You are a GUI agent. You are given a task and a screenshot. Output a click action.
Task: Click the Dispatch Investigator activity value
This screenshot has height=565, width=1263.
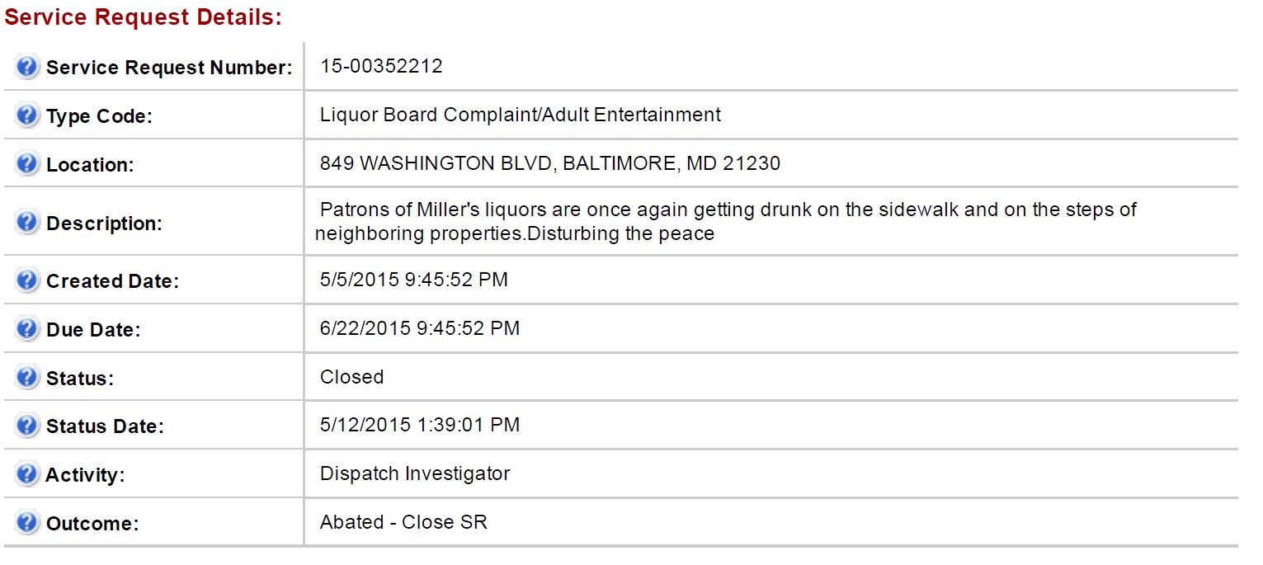415,473
